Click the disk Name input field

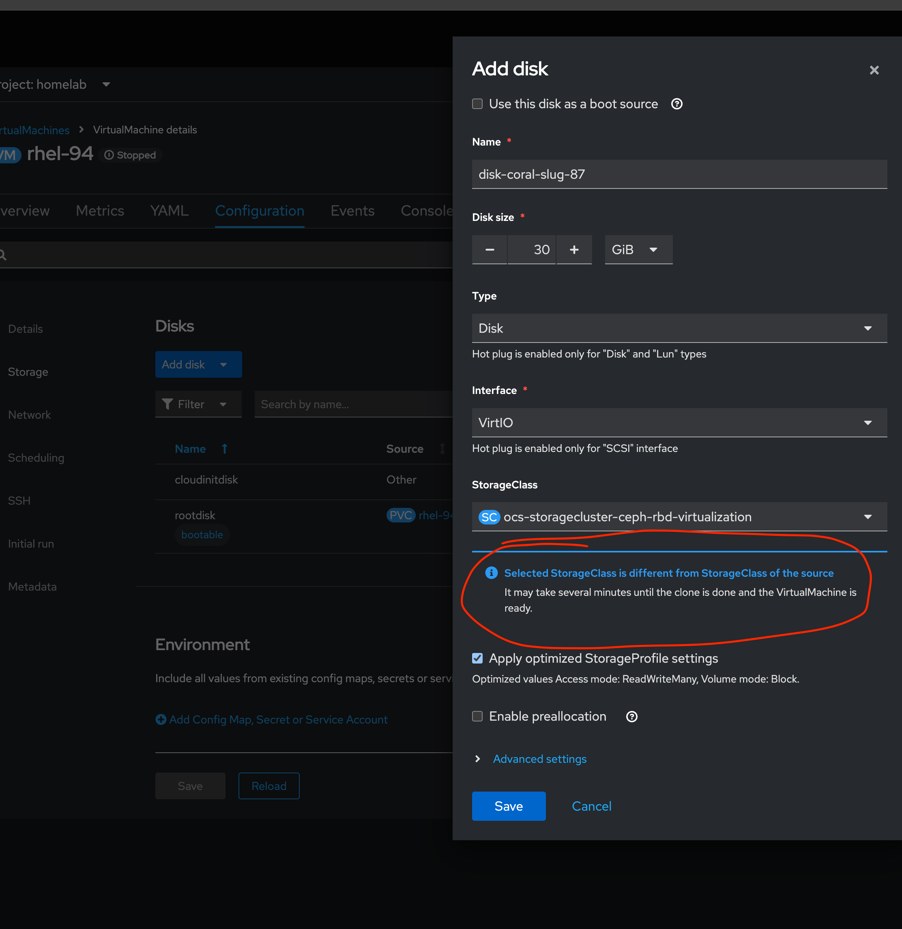679,174
